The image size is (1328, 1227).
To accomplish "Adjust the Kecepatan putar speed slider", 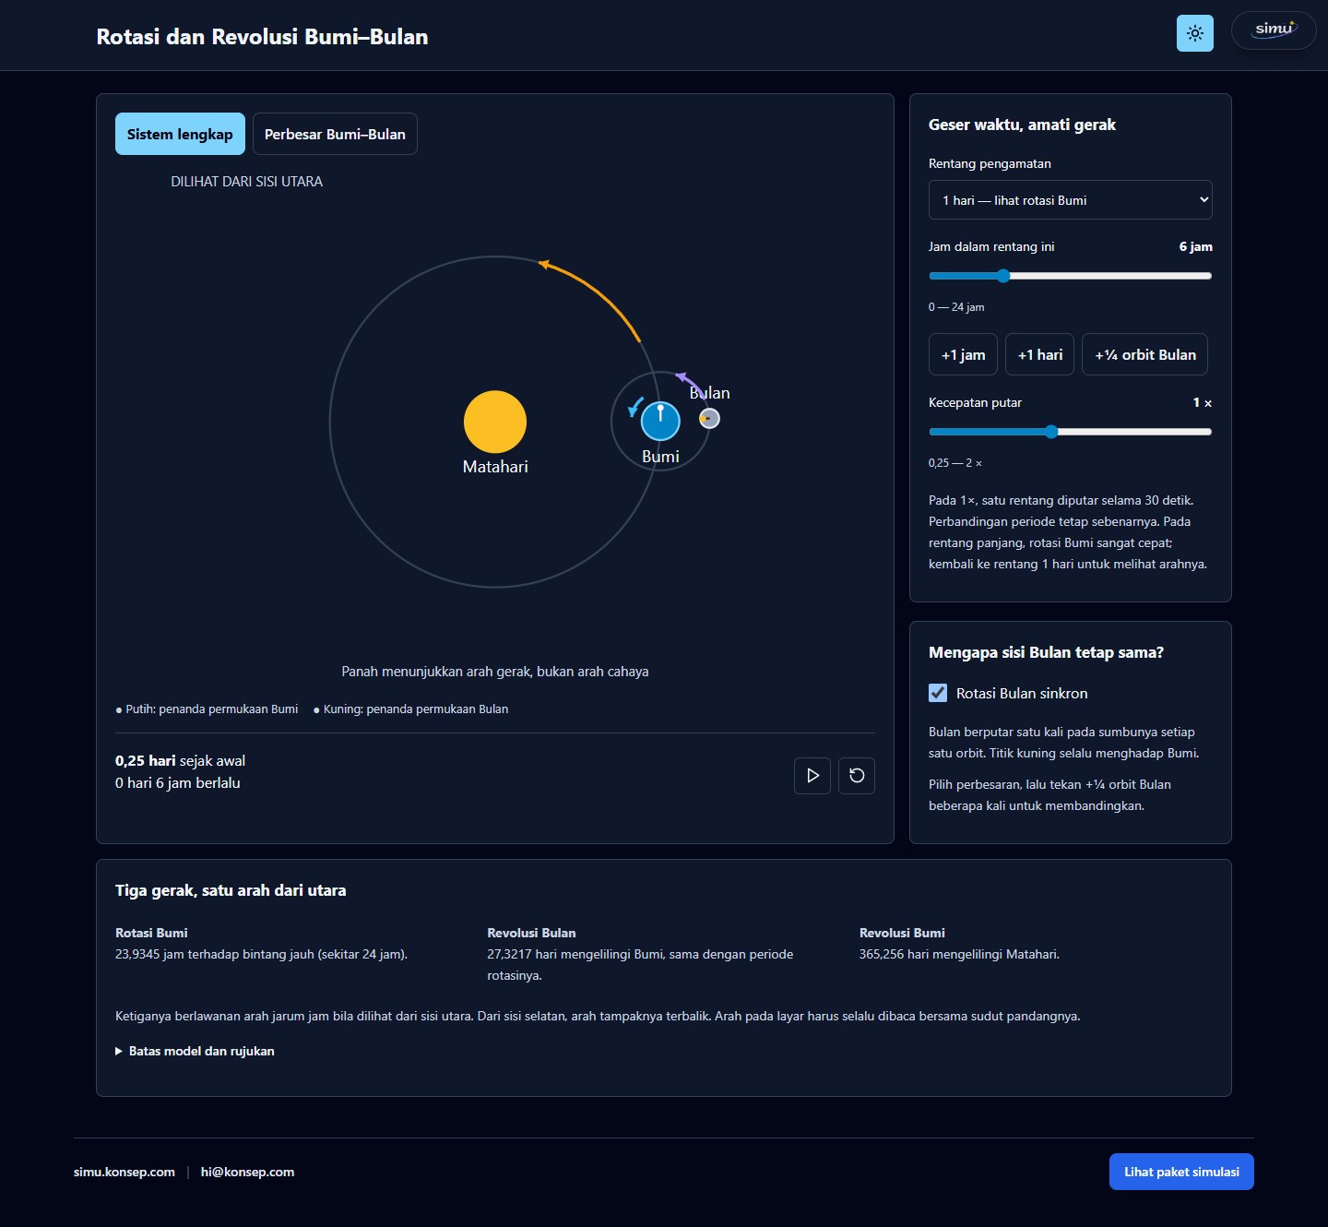I will [1071, 432].
